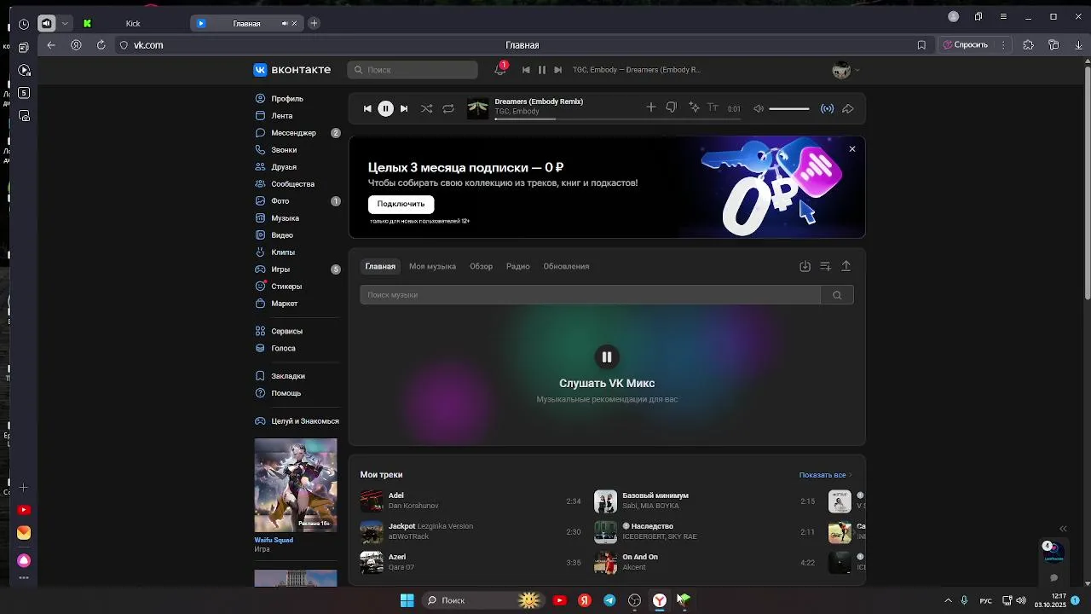The width and height of the screenshot is (1091, 614).
Task: Create a new playlist icon
Action: (825, 266)
